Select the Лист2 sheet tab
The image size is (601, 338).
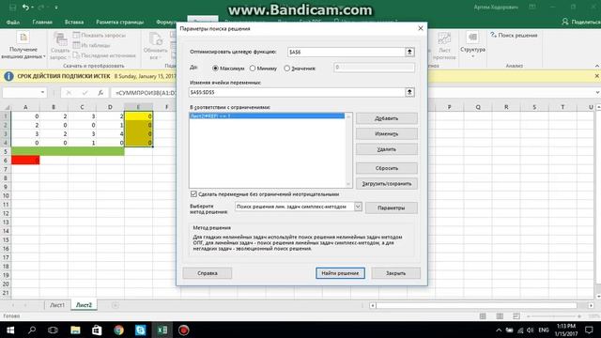click(84, 305)
